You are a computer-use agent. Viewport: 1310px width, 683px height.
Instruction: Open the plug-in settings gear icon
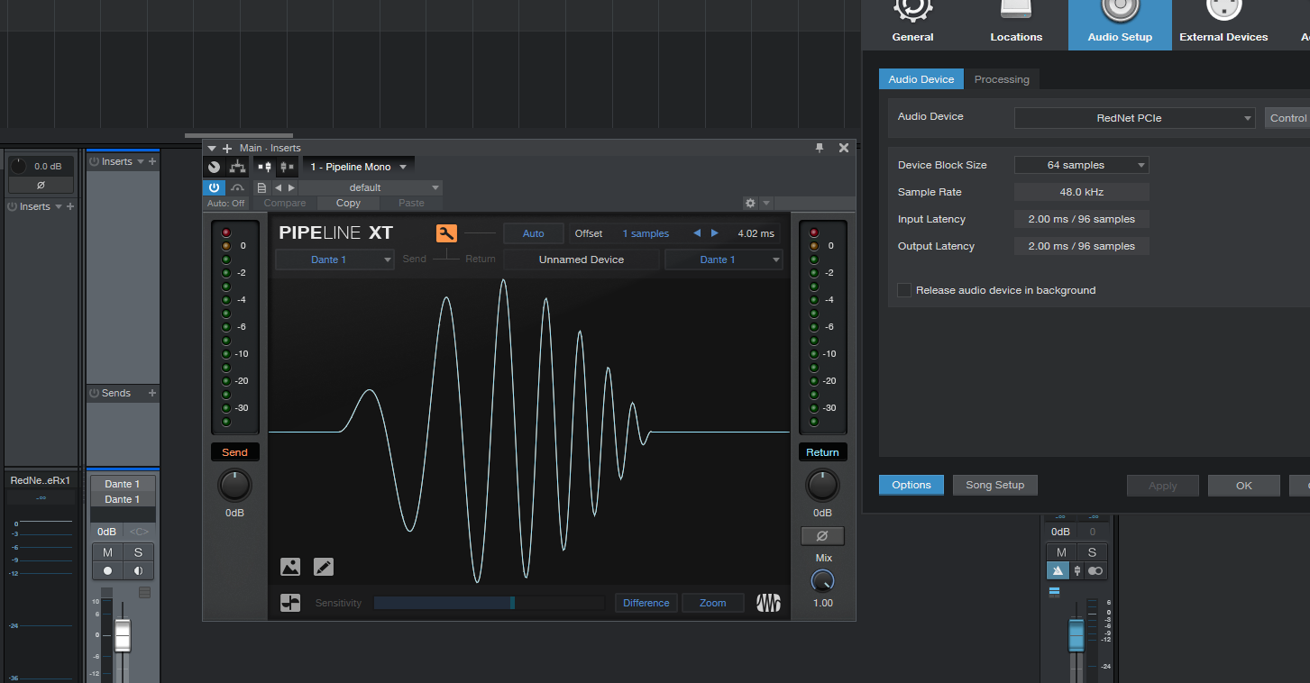click(750, 204)
